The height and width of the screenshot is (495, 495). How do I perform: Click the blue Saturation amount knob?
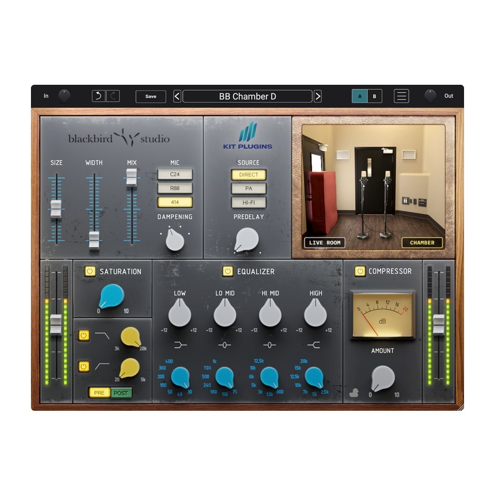pos(111,296)
